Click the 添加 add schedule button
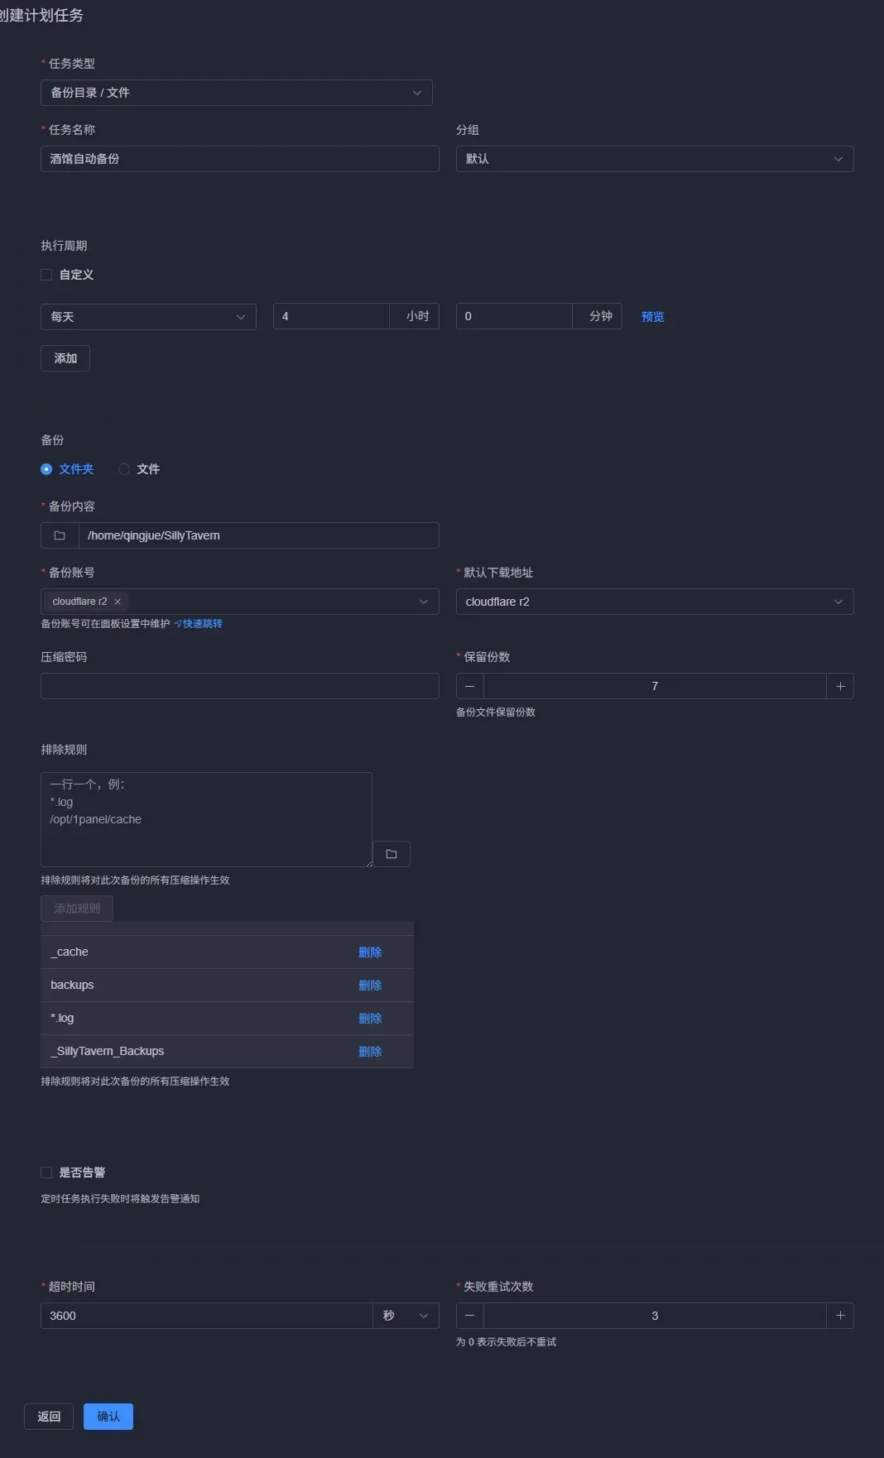The width and height of the screenshot is (884, 1458). 65,358
